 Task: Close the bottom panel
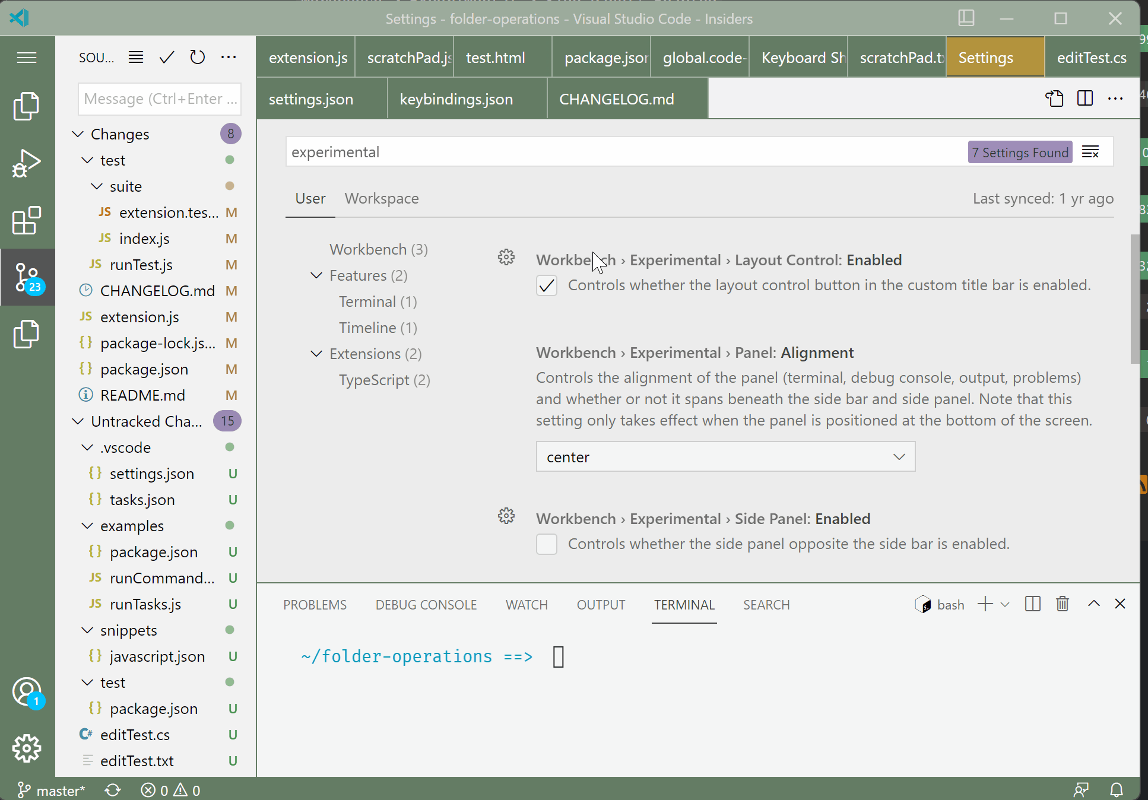point(1120,604)
